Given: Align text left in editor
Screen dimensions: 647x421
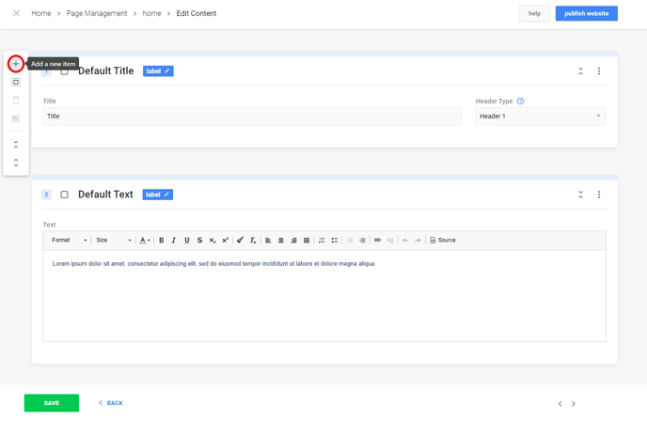Looking at the screenshot, I should click(268, 240).
